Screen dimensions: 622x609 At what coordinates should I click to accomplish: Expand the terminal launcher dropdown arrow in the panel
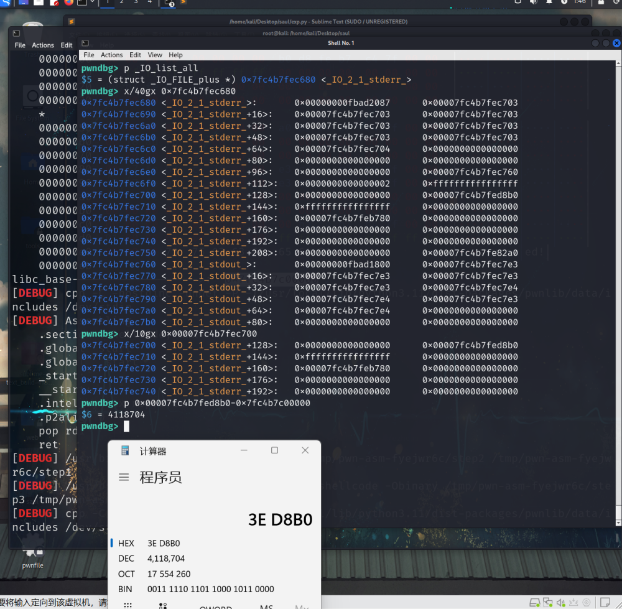point(93,2)
